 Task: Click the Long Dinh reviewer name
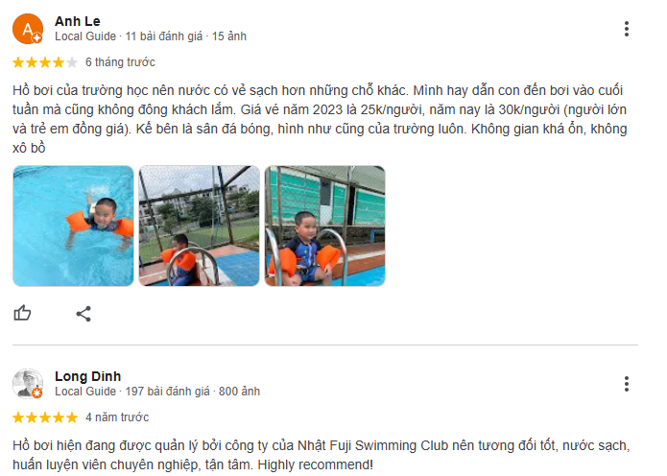pos(88,376)
